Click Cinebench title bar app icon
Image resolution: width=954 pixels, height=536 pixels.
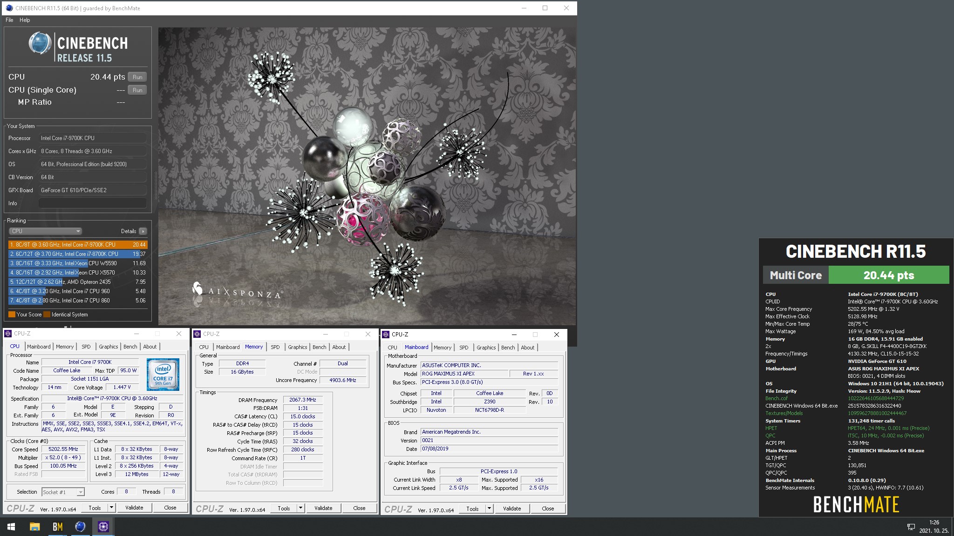click(x=9, y=8)
